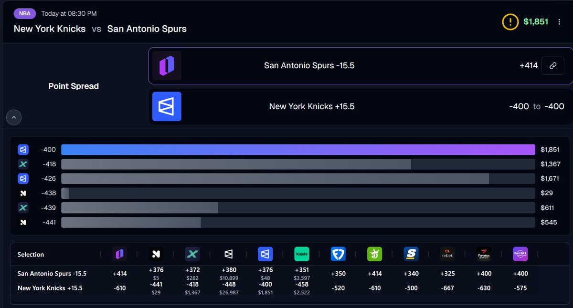Click the -667 rebet odds cell

point(447,288)
